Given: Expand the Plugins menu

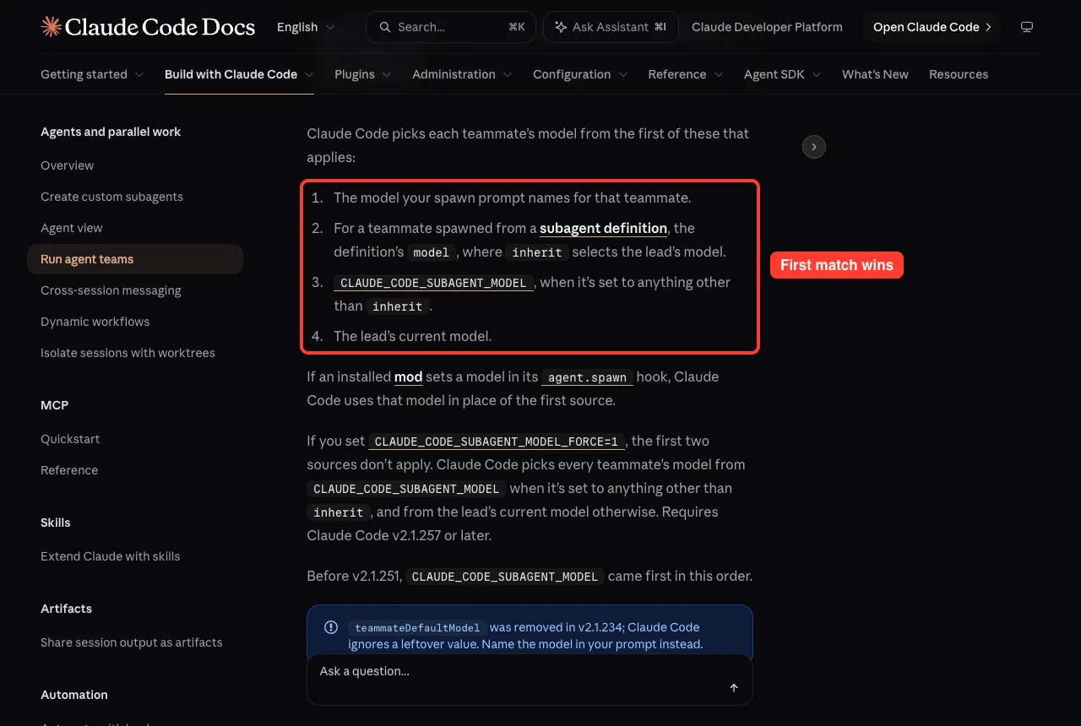Looking at the screenshot, I should (363, 74).
